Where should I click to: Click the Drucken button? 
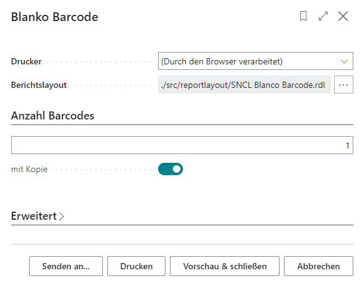click(136, 266)
